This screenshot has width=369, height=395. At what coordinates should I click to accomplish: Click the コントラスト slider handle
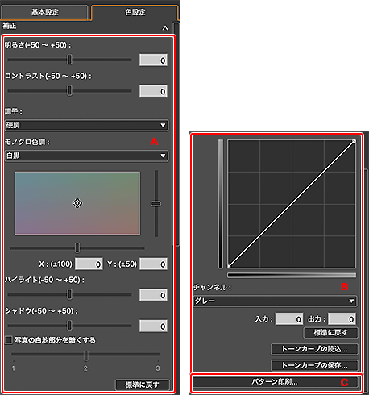pos(69,90)
